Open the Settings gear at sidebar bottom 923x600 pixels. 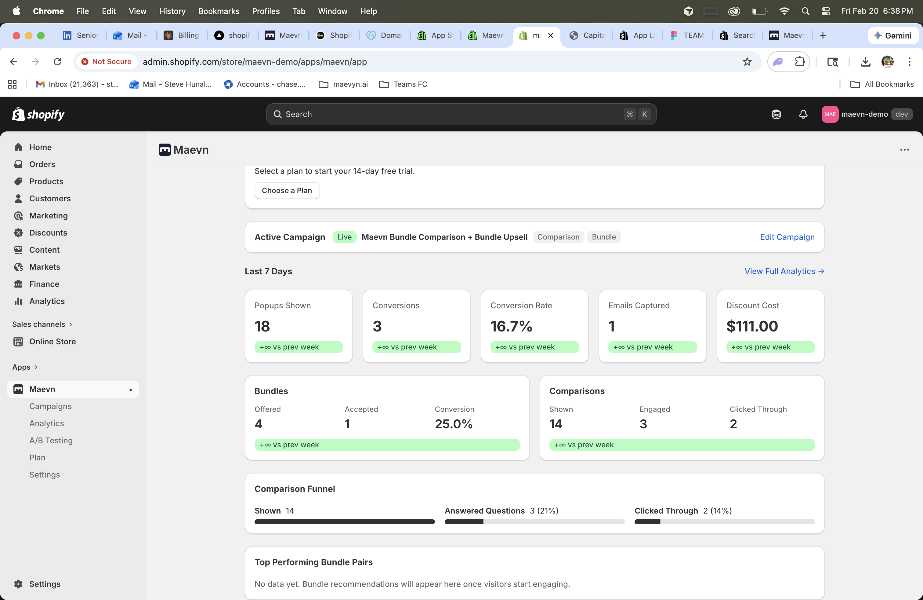(x=18, y=584)
